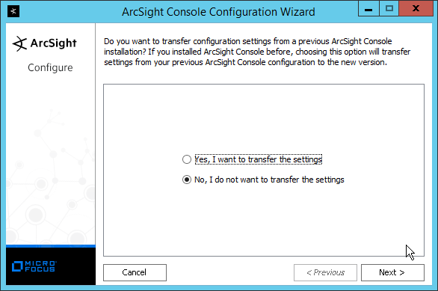Click the transfer settings description paragraph
The height and width of the screenshot is (291, 438).
click(x=257, y=52)
